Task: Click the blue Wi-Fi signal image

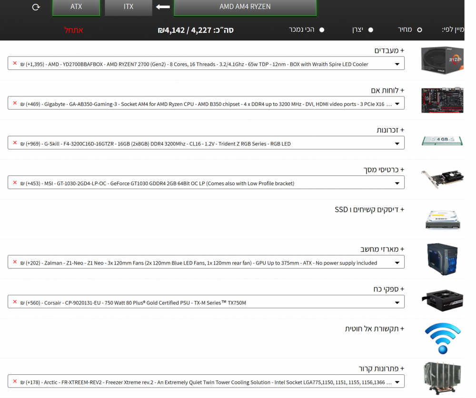Action: tap(443, 338)
